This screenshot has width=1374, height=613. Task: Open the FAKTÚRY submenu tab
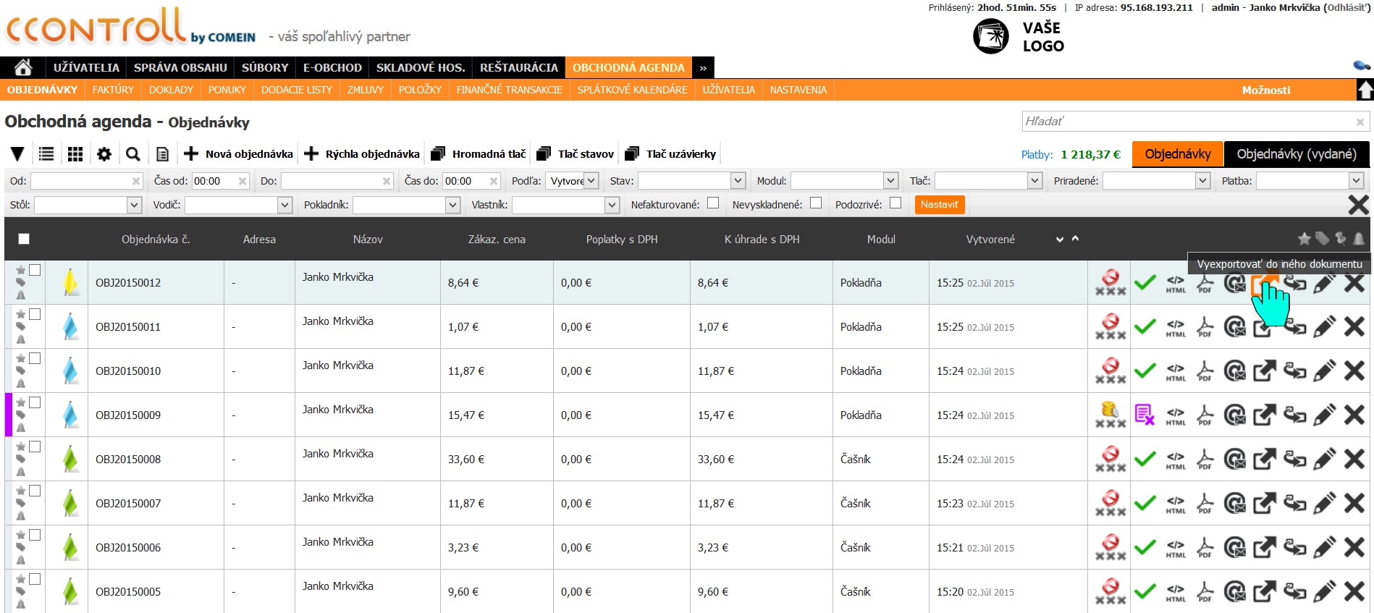pos(113,90)
